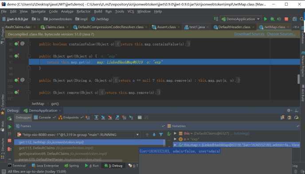The image size is (305, 174).
Task: View breakpoints from debugger sidebar
Action: [x=10, y=149]
